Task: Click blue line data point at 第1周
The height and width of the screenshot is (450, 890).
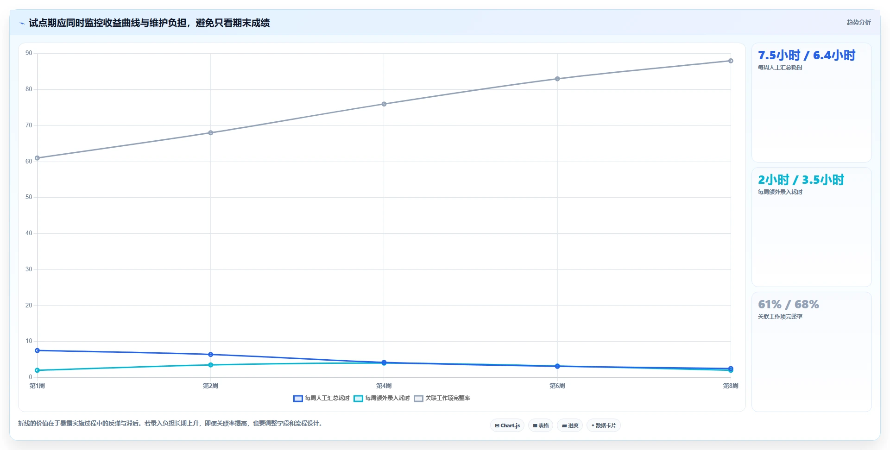Action: (37, 350)
